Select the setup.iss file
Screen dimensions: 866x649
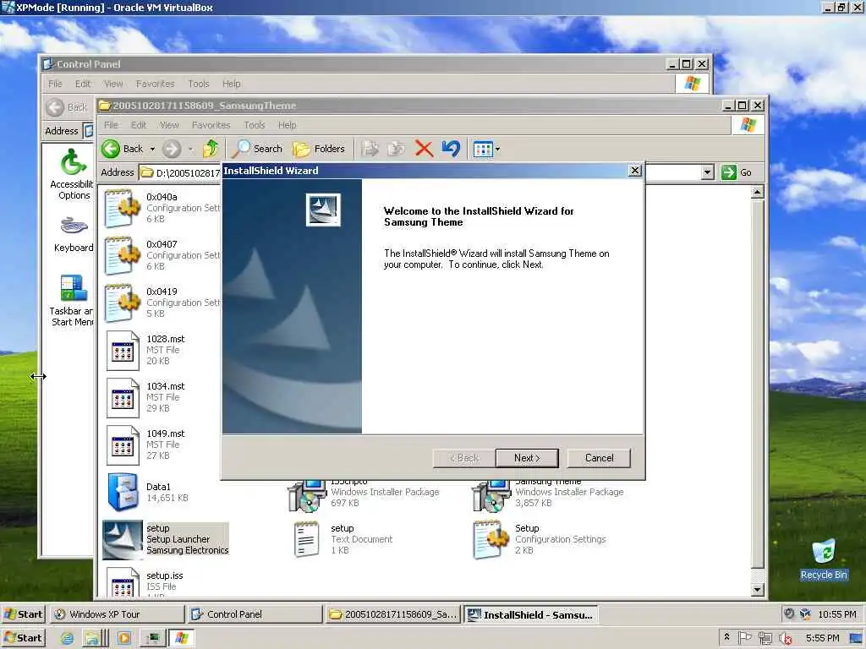(x=144, y=583)
